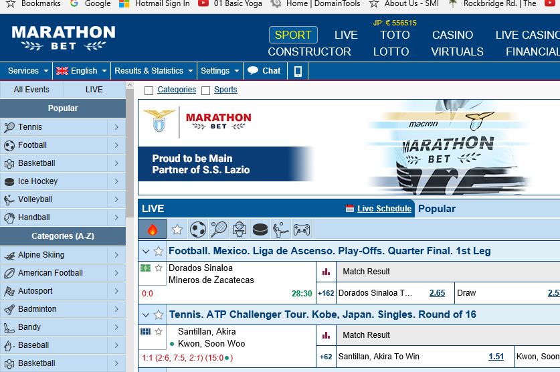Viewport: 560px width, 372px height.
Task: Open the mobile version phone icon
Action: click(x=298, y=71)
